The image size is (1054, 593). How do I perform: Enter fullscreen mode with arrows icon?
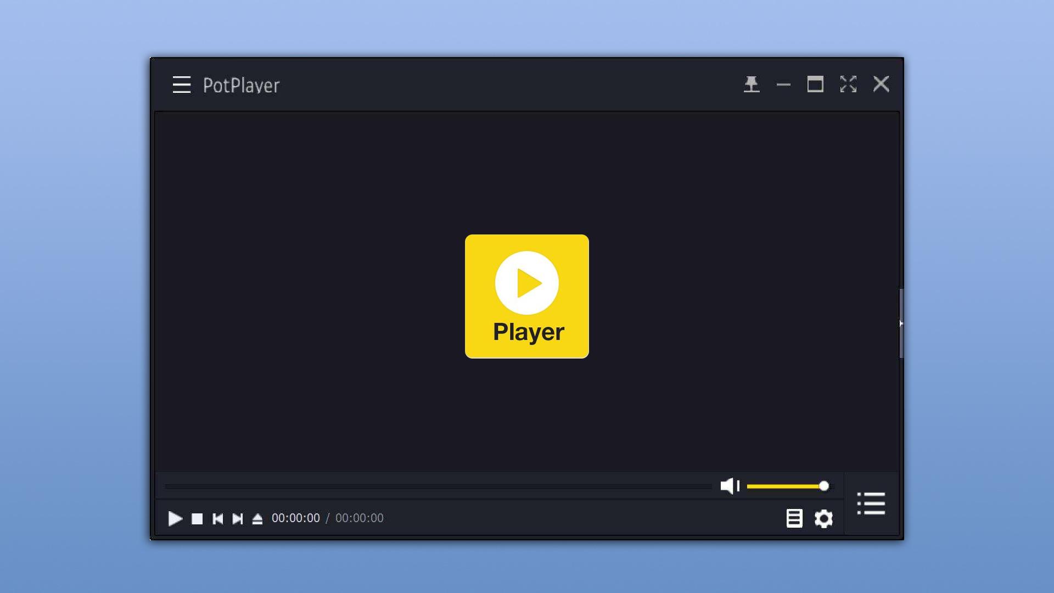coord(848,84)
